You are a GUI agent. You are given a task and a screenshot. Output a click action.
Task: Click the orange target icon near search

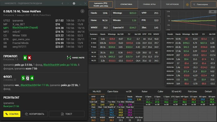[x=187, y=5]
